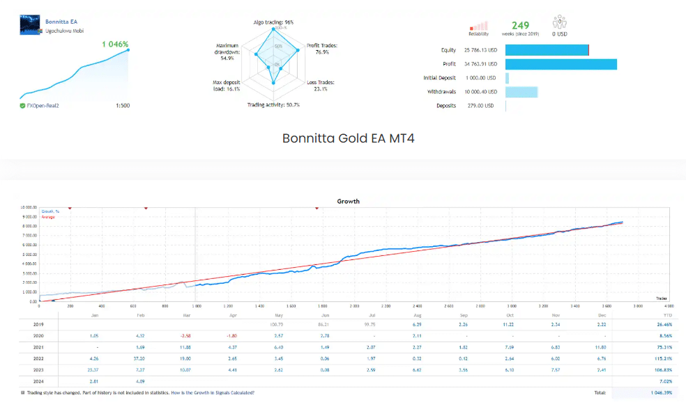Click the Bonnitta EA avatar thumbnail

[x=31, y=26]
